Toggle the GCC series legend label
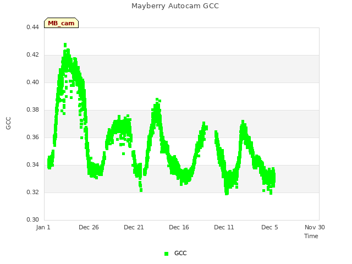Screen dimensions: 352x264 [x=180, y=253]
